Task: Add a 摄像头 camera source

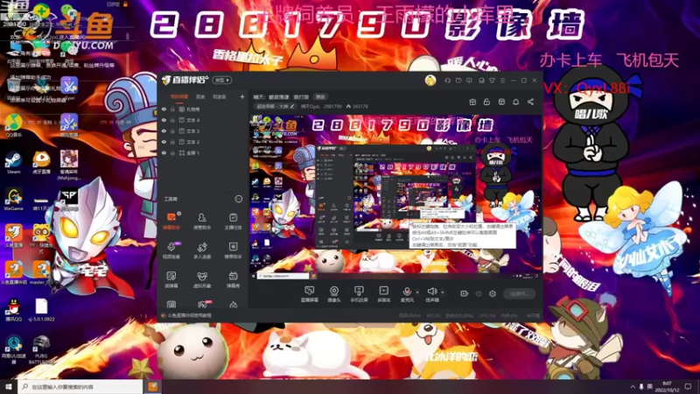Action: click(x=334, y=294)
